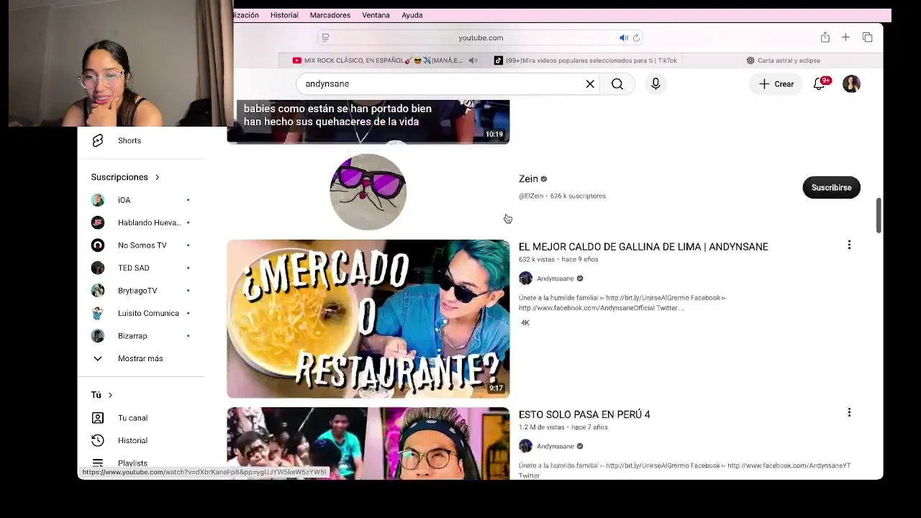Open No Somos TV subscription

pyautogui.click(x=141, y=245)
